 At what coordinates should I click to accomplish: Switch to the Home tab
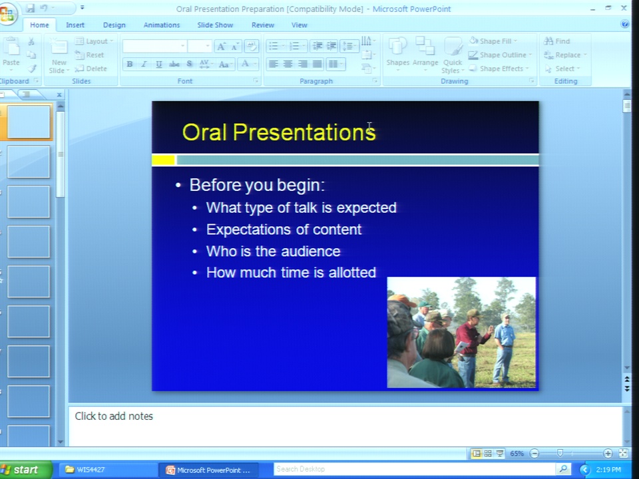(39, 25)
